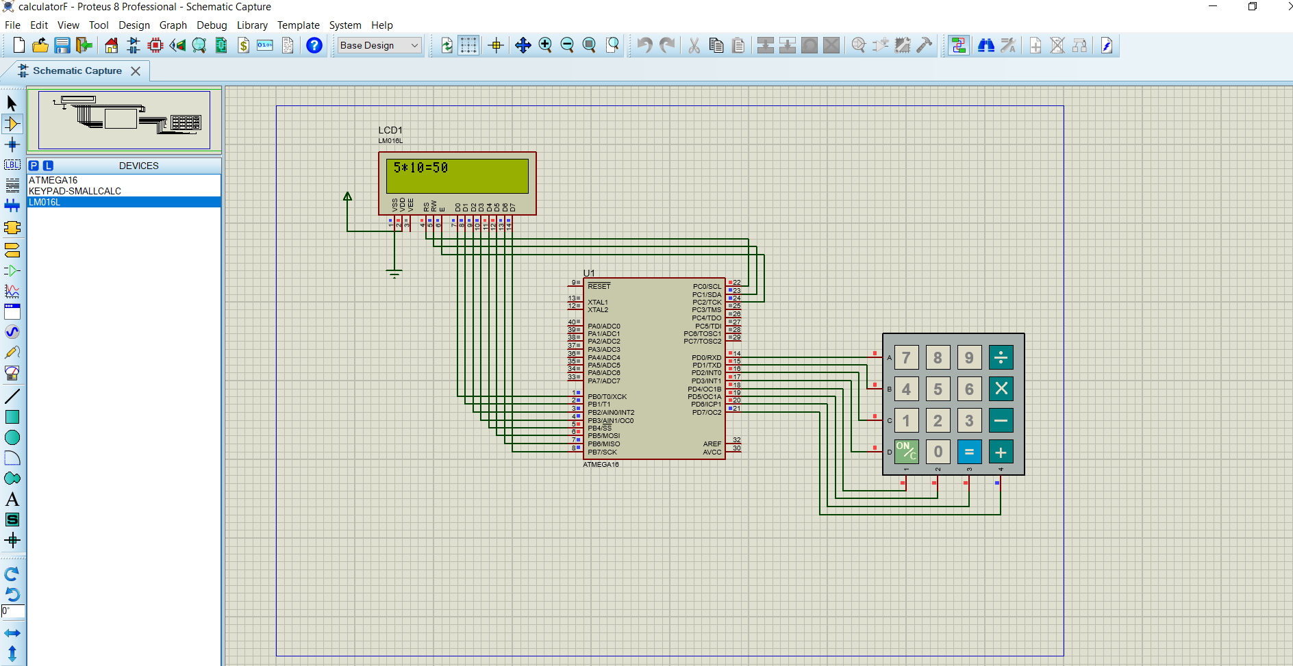Click the Schematic Capture tab
This screenshot has width=1293, height=666.
75,71
